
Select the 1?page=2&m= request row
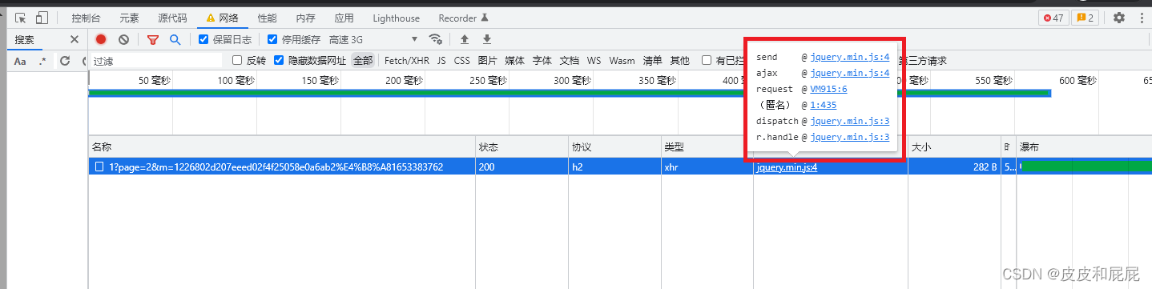[x=619, y=167]
